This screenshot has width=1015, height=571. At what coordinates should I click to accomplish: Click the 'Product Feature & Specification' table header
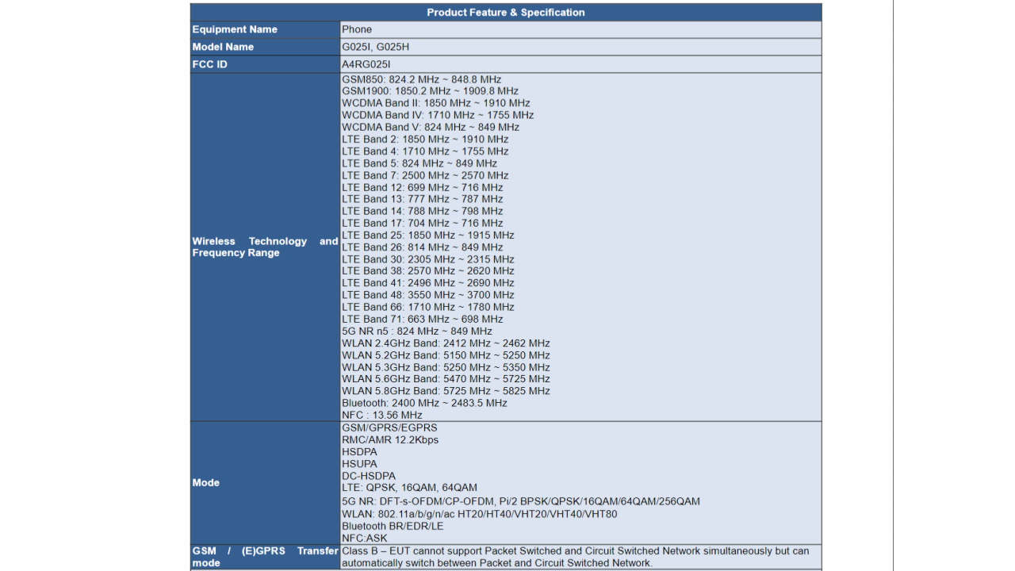click(x=505, y=13)
